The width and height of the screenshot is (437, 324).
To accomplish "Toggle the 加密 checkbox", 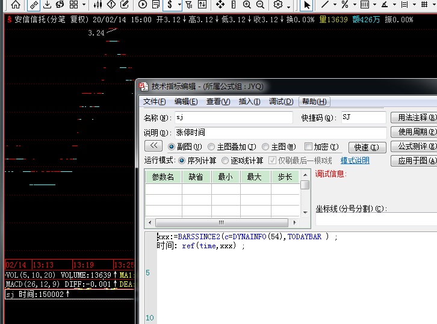I will click(x=308, y=147).
